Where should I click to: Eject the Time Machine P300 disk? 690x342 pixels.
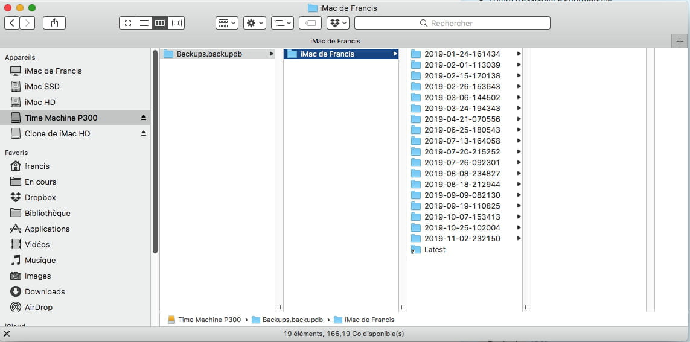tap(144, 118)
